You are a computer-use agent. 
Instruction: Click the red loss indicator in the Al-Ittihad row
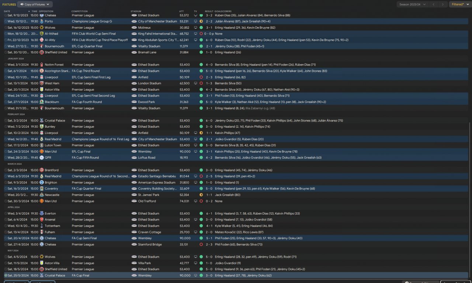point(201,34)
